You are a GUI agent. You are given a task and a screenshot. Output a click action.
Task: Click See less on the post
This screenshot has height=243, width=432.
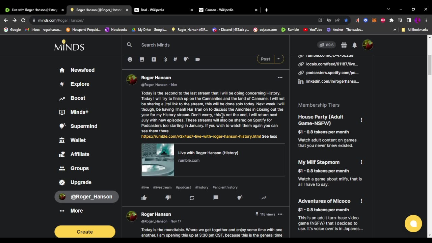(x=269, y=136)
